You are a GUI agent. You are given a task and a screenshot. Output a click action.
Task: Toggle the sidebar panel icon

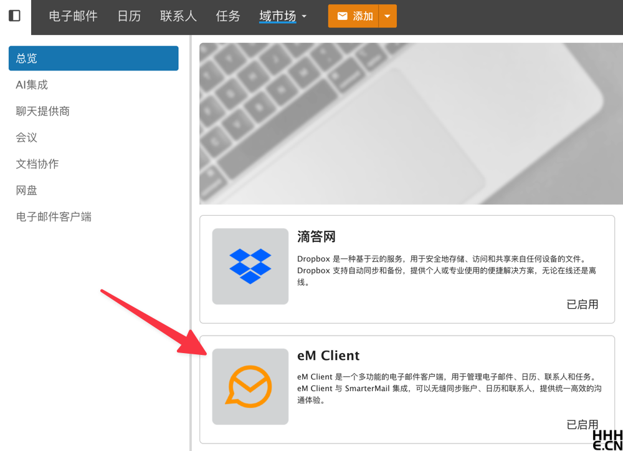pyautogui.click(x=14, y=16)
